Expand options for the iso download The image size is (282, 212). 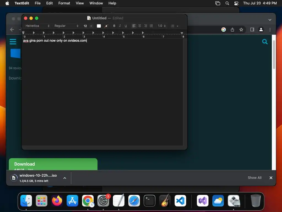(65, 178)
